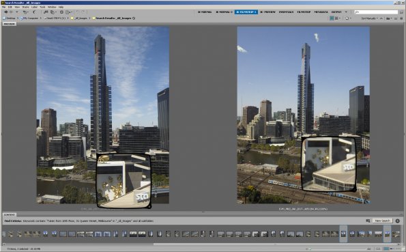Open the View menu

[x=17, y=7]
